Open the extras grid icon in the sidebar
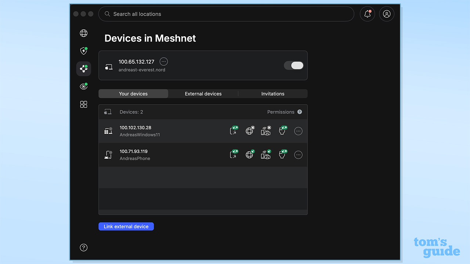 pyautogui.click(x=83, y=104)
